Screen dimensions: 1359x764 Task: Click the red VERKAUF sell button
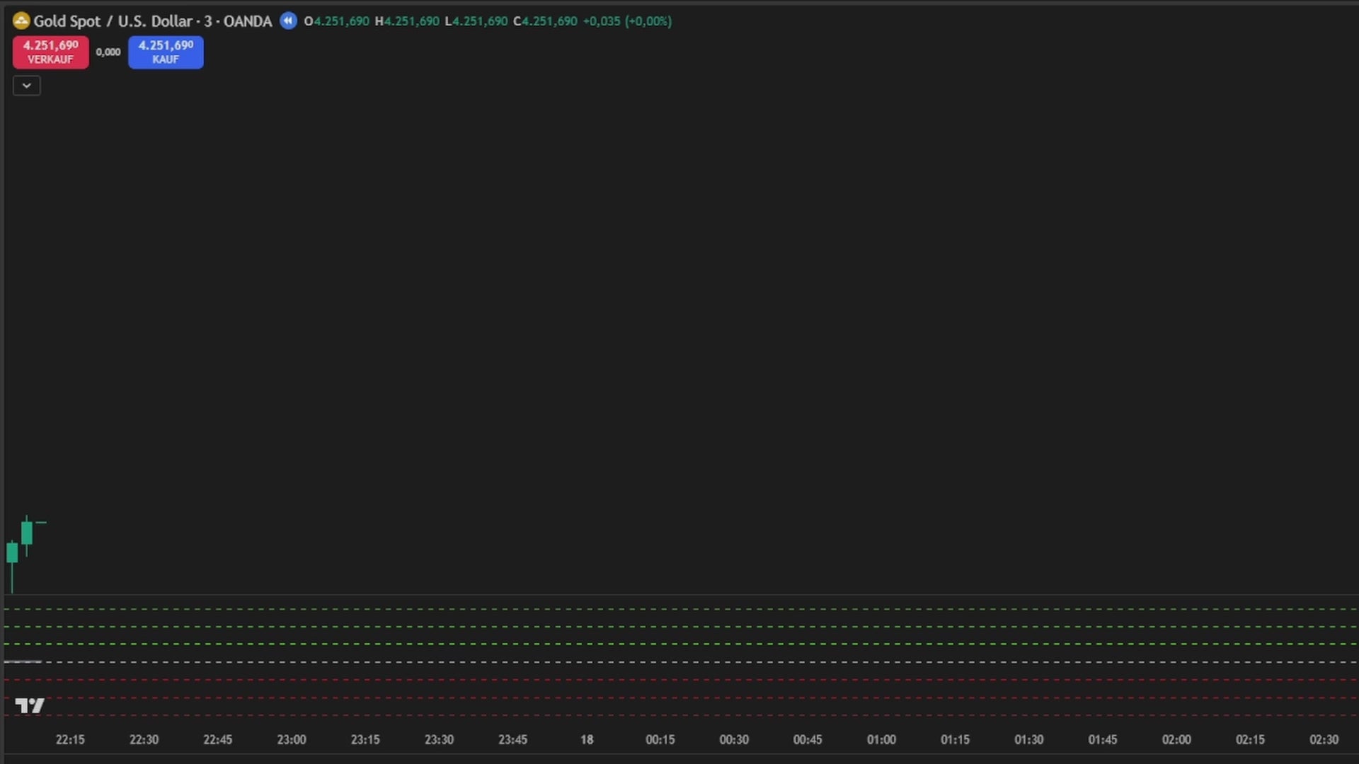click(51, 52)
